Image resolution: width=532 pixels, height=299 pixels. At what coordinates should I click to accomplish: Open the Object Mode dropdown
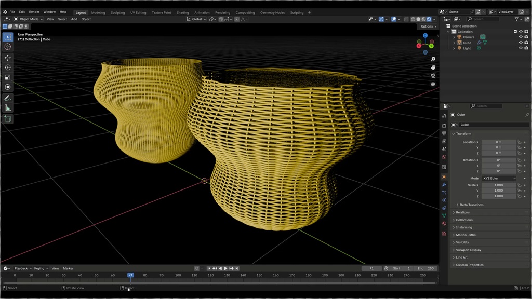(x=29, y=19)
